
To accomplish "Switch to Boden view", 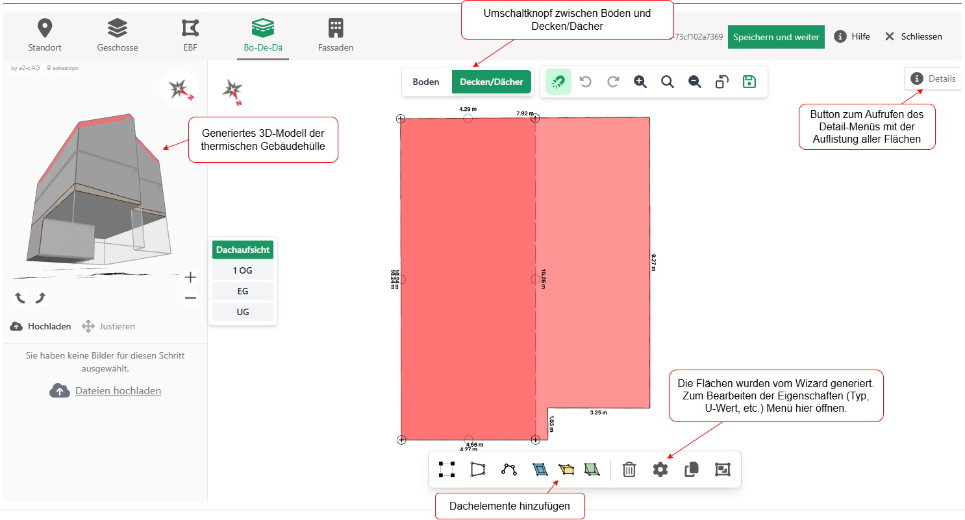I will click(x=426, y=82).
